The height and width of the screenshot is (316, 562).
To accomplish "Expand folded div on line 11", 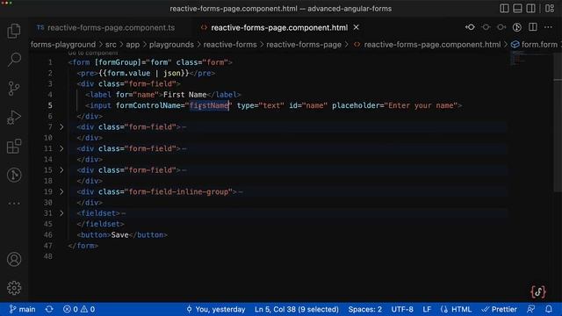I will coord(61,148).
